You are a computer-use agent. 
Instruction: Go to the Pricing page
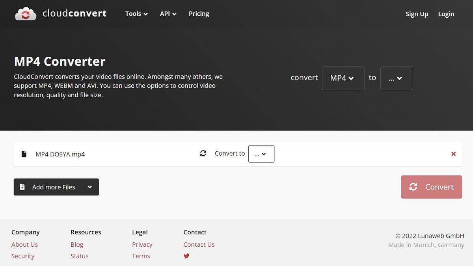click(x=199, y=14)
